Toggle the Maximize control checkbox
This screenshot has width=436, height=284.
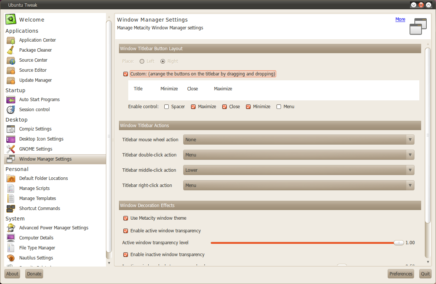tap(193, 107)
